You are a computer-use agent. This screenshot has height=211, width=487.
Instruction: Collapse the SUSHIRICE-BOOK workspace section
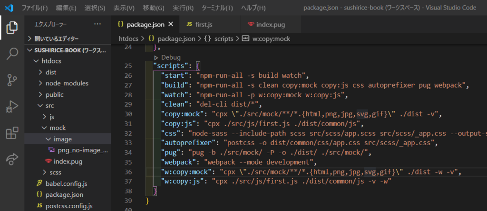coord(68,50)
